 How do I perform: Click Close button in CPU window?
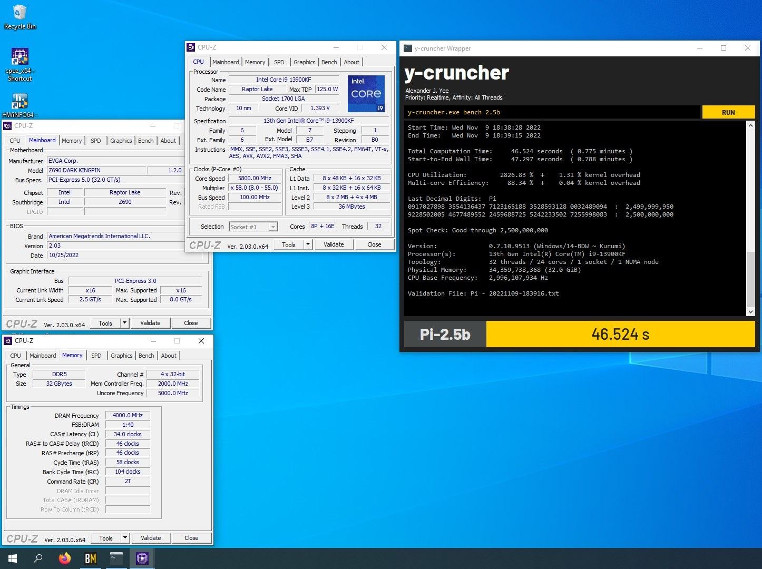click(374, 244)
